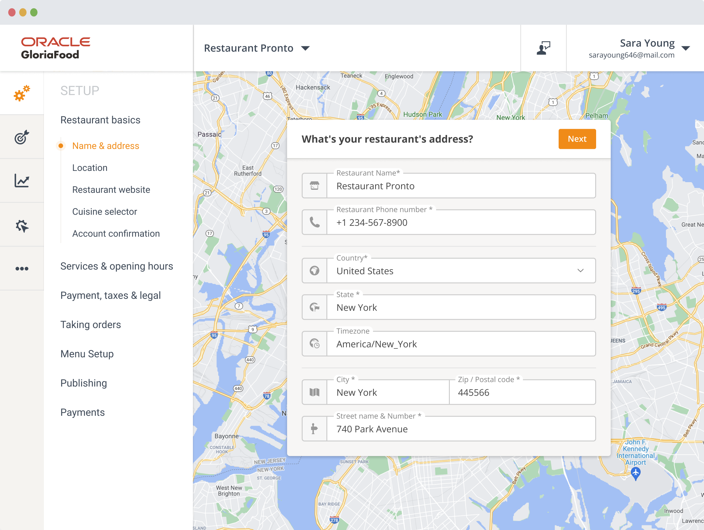
Task: Open the Marketing target icon in sidebar
Action: tap(21, 137)
